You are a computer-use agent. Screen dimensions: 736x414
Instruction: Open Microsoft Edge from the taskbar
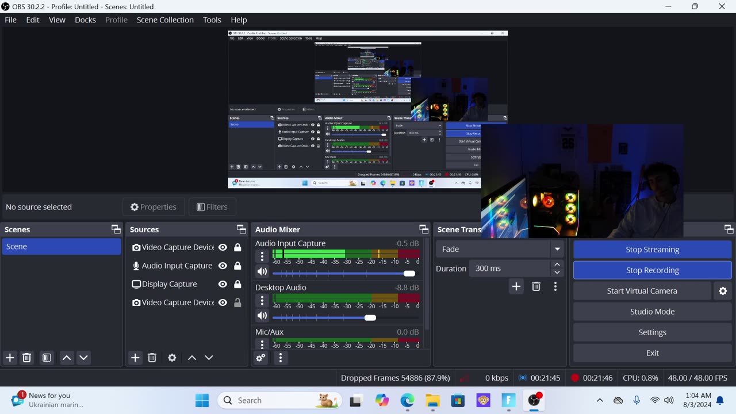click(x=407, y=400)
